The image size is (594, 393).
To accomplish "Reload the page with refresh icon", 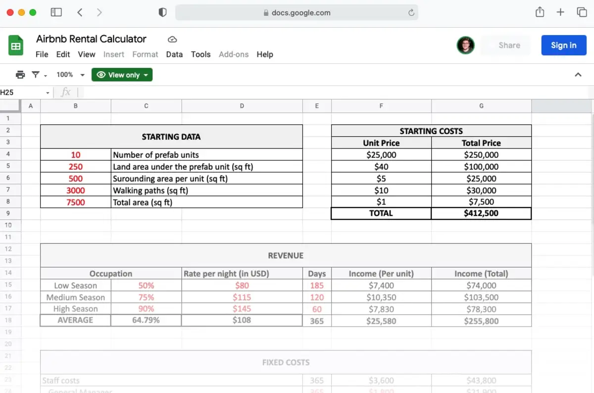I will [411, 13].
